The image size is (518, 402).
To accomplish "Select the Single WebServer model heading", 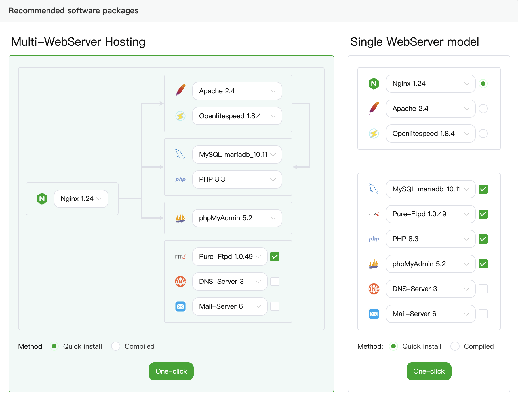I will coord(414,42).
